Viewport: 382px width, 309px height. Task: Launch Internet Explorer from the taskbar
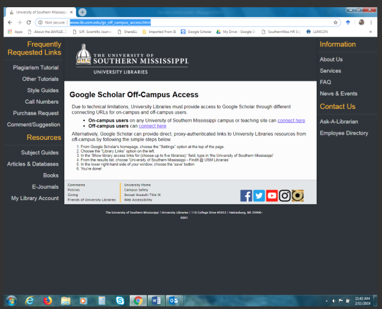[x=29, y=301]
